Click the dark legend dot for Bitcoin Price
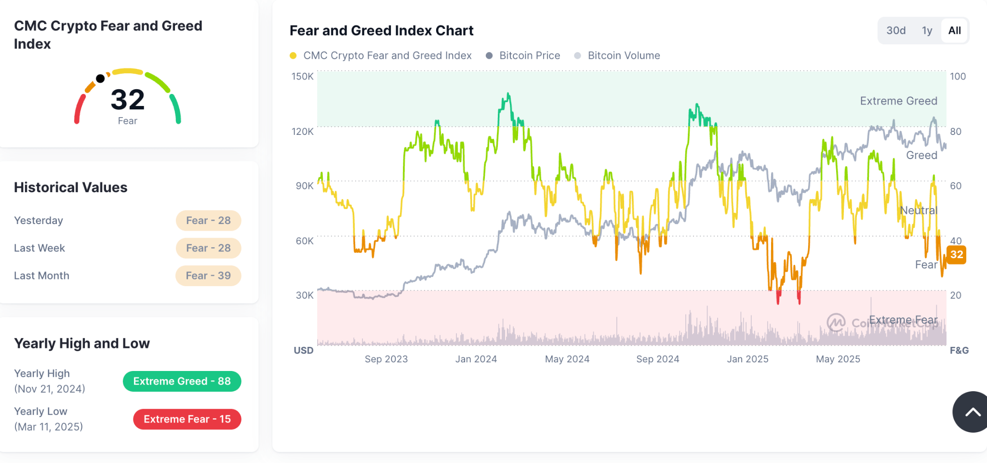The width and height of the screenshot is (987, 463). coord(489,55)
